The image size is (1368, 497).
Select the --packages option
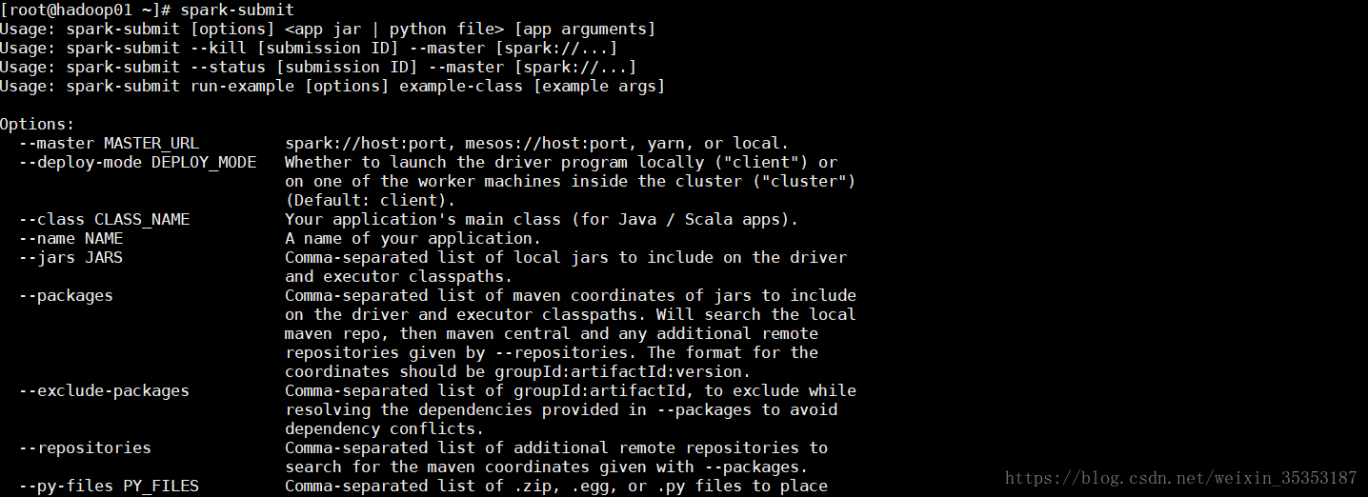tap(66, 295)
